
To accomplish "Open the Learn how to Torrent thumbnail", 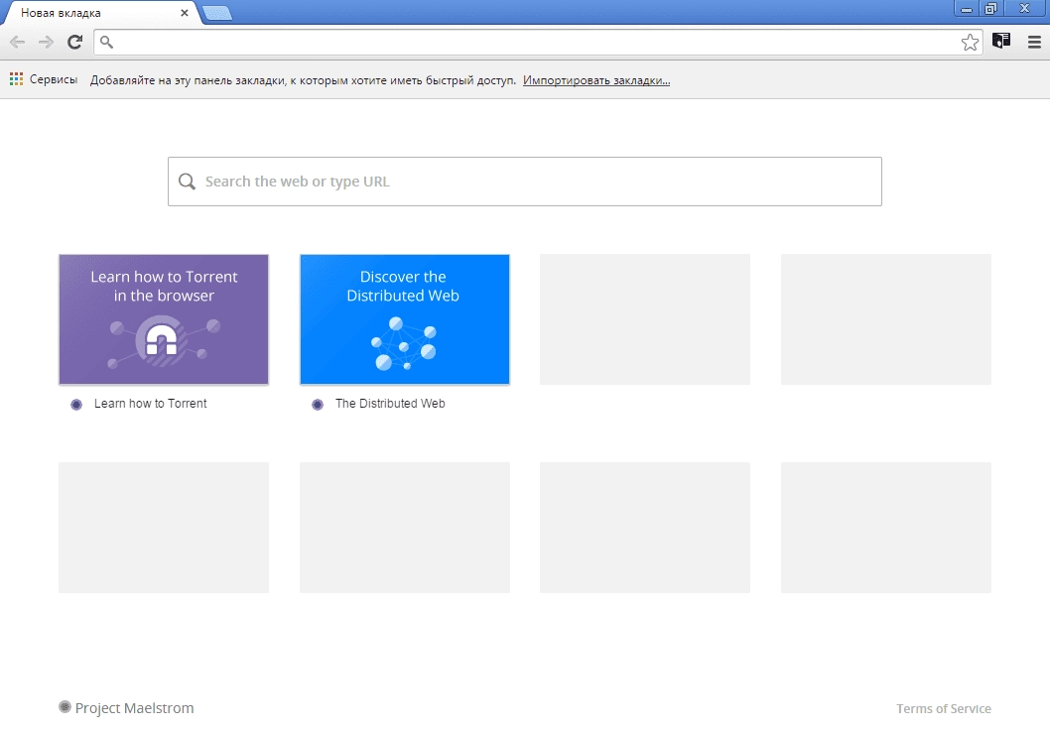I will (164, 319).
